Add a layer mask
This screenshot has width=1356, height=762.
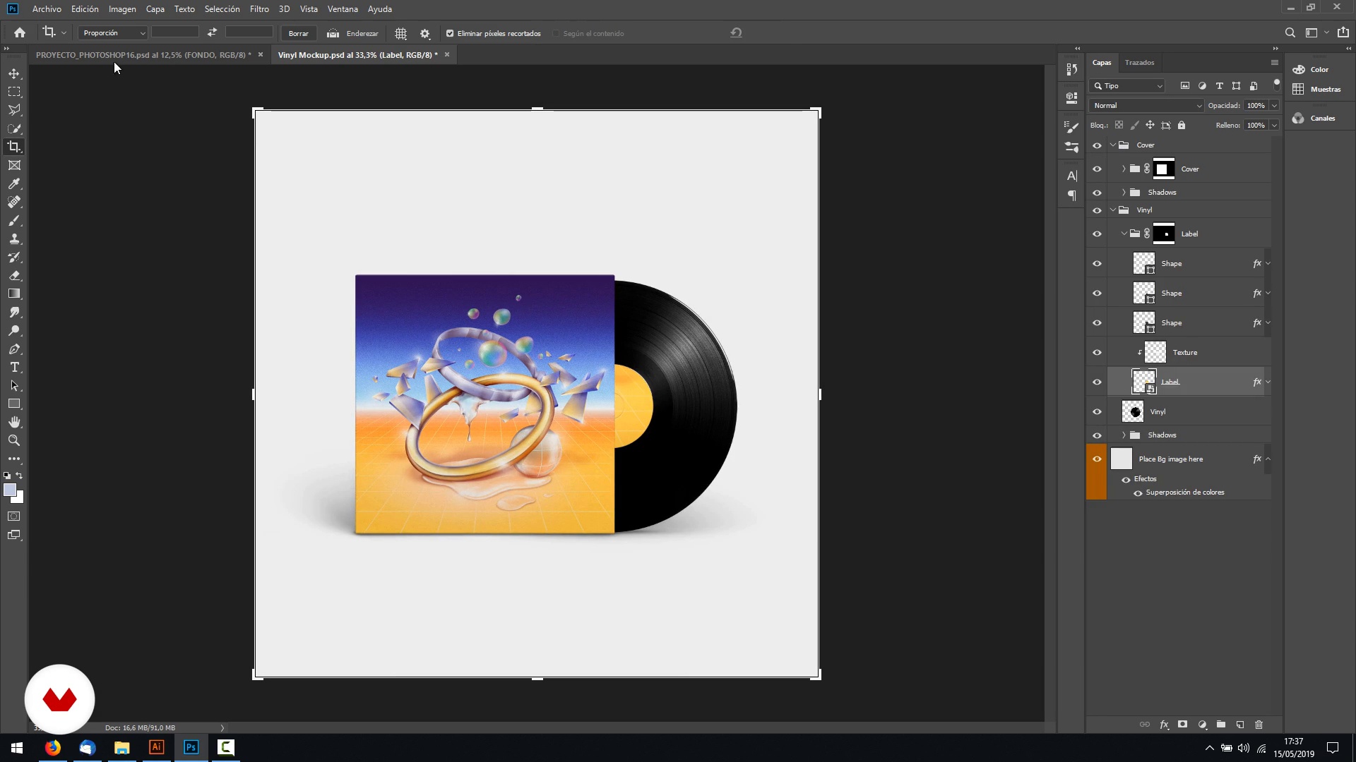click(x=1183, y=725)
